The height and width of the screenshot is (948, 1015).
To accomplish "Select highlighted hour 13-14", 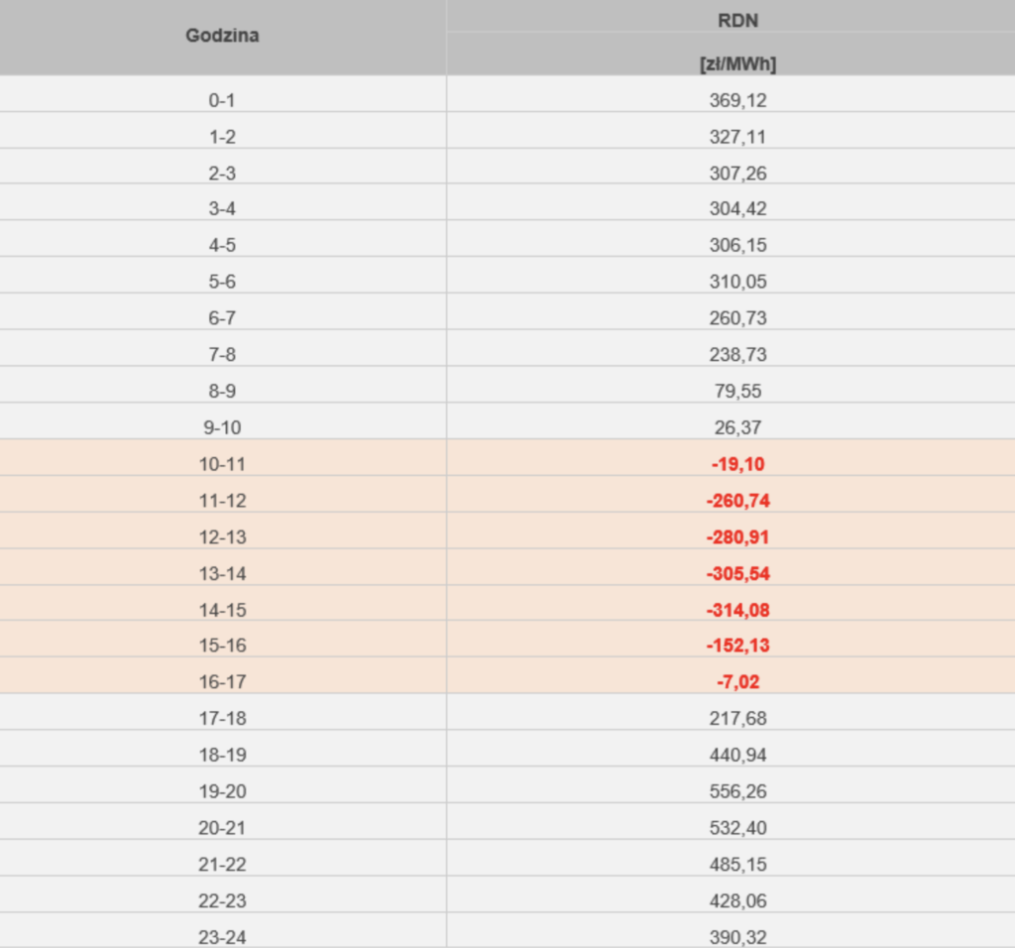I will coord(222,573).
